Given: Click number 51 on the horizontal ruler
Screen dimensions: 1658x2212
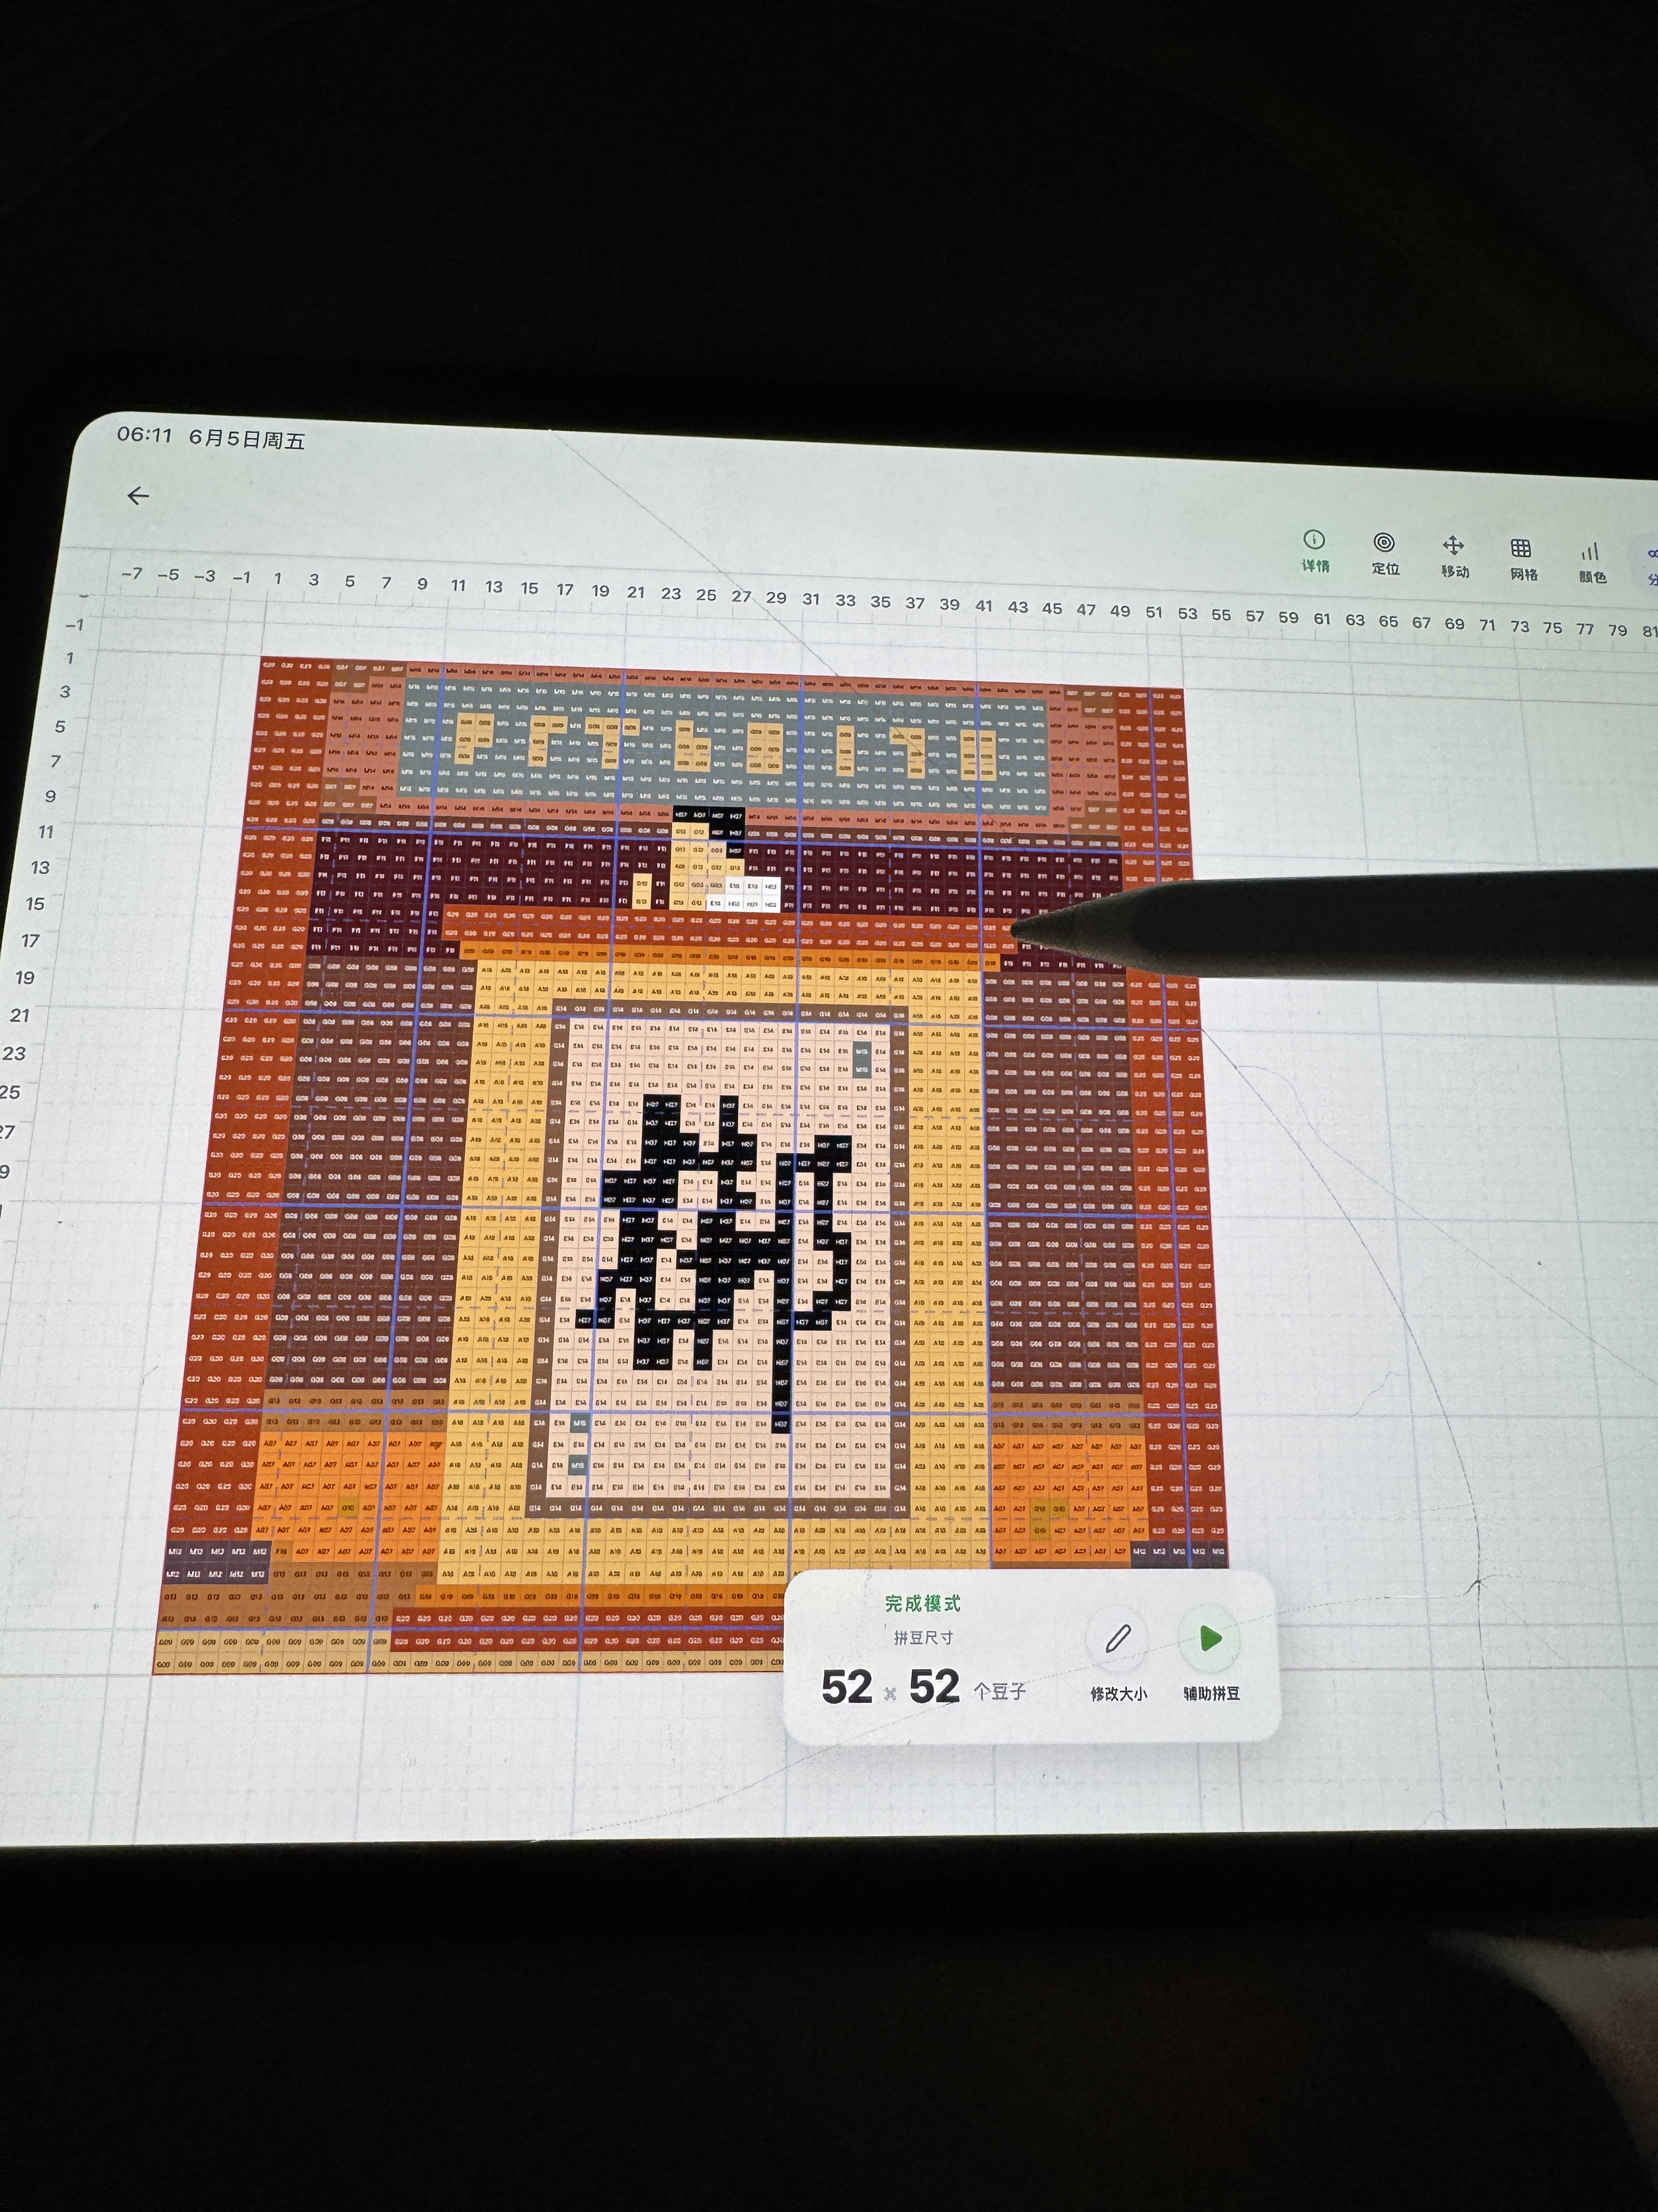Looking at the screenshot, I should (x=1154, y=612).
